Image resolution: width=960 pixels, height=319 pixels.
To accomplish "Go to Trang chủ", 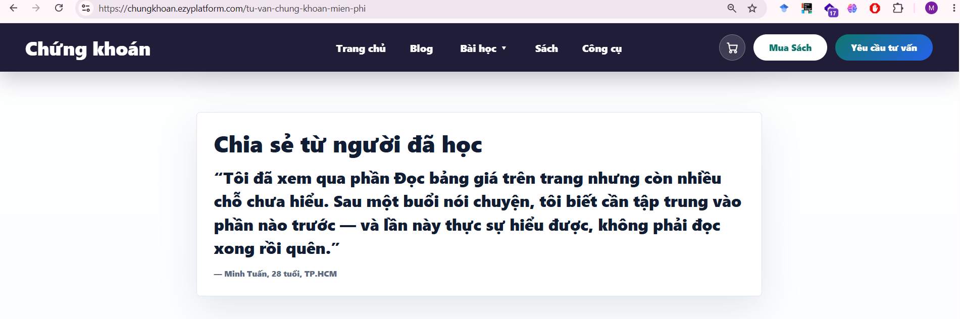I will pyautogui.click(x=361, y=48).
